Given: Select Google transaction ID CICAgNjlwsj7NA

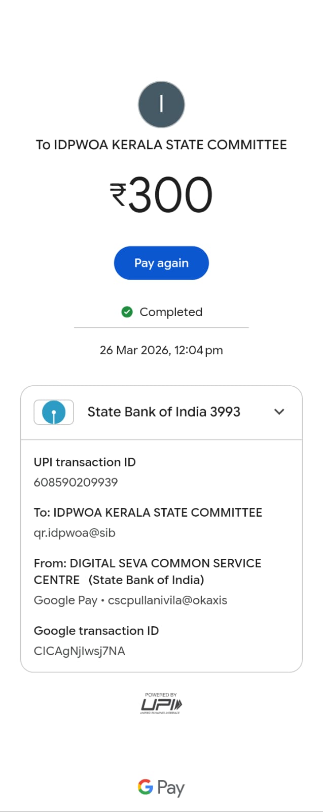Looking at the screenshot, I should (79, 651).
